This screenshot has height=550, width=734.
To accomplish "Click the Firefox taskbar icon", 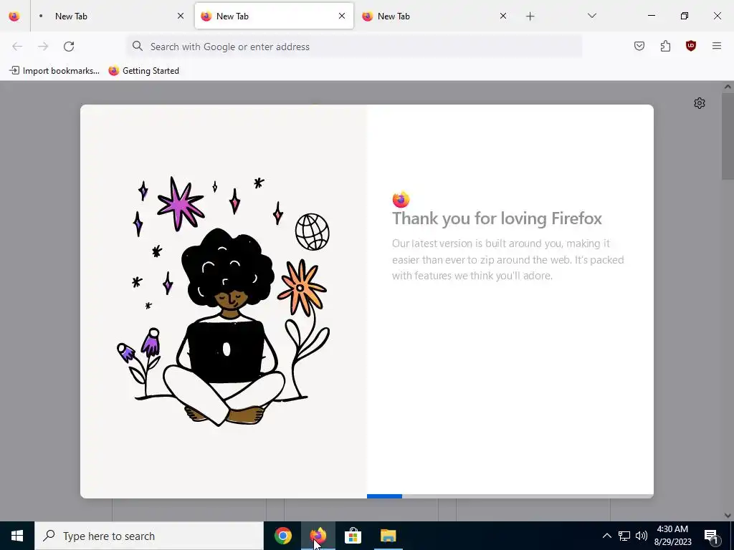I will tap(318, 536).
